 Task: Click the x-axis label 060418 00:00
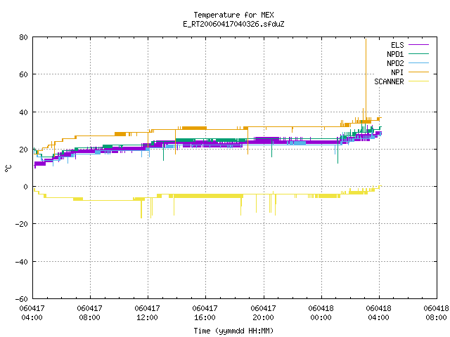point(321,313)
